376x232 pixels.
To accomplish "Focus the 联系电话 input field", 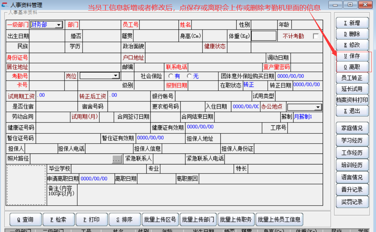I will [x=225, y=67].
